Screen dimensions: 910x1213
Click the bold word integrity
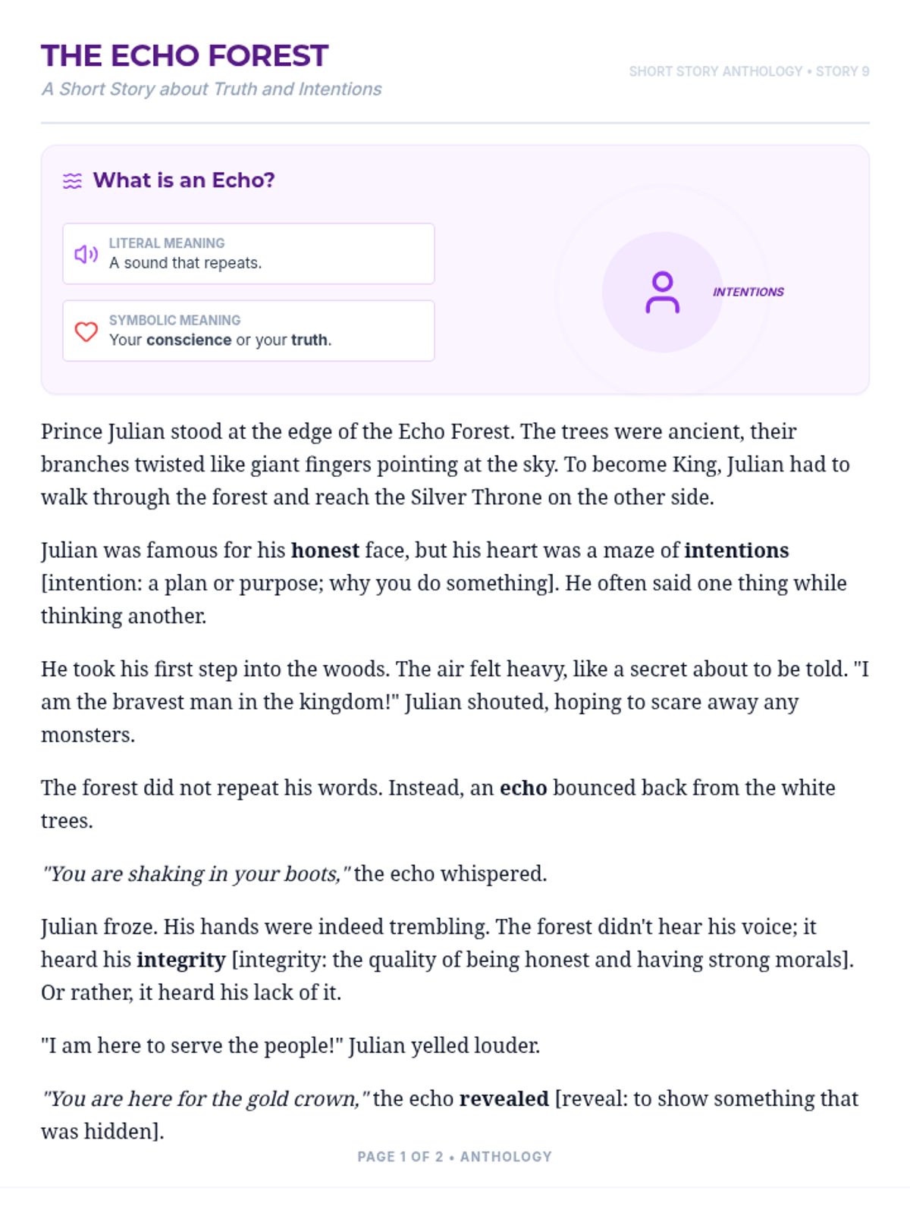click(181, 961)
